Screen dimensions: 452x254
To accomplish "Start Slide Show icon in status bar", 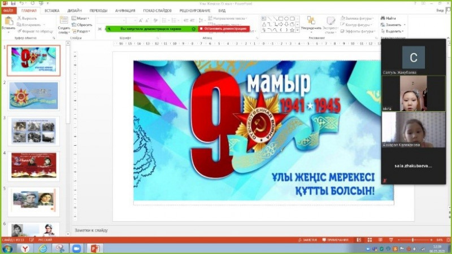I will tap(391, 240).
